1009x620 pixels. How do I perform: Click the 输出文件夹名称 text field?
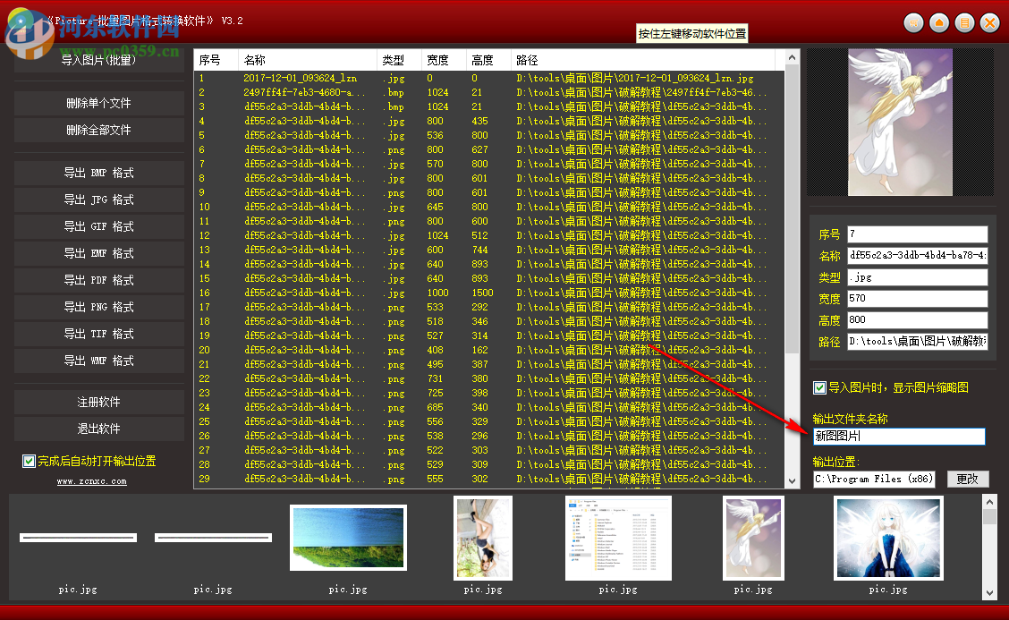tap(898, 437)
